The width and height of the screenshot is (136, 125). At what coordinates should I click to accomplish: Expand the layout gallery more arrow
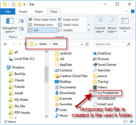coord(89,30)
